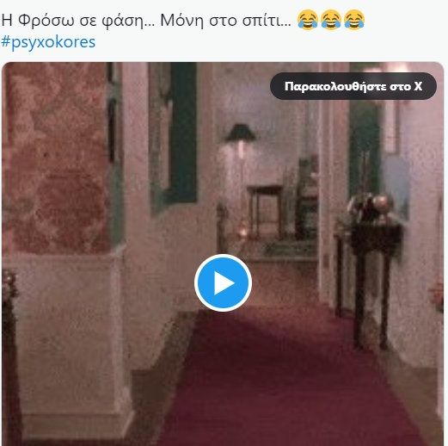The image size is (448, 446).
Task: Click the white triangle inside play button
Action: coord(224,283)
